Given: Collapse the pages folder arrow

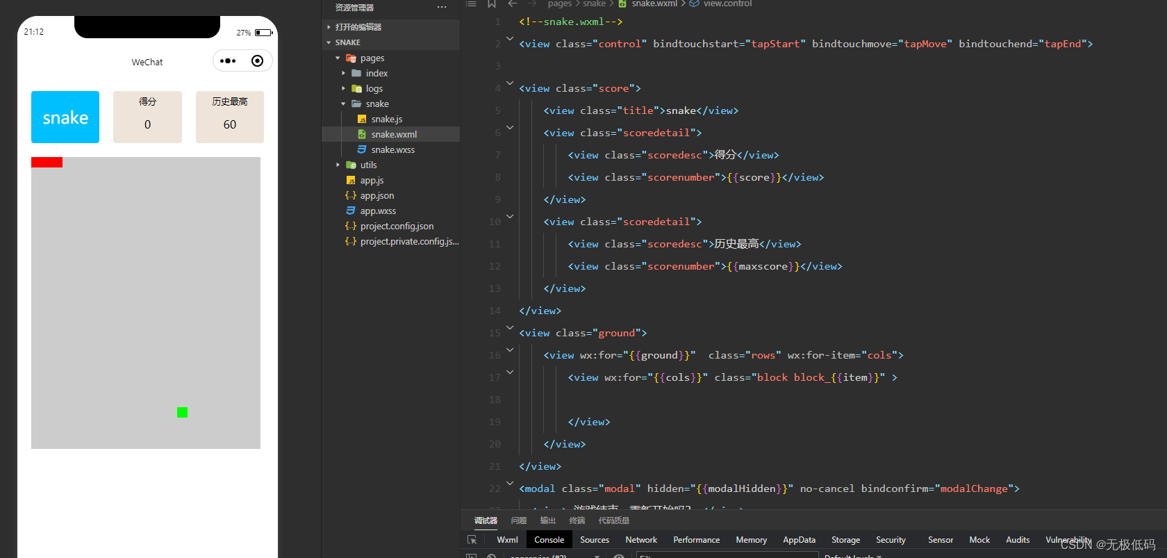Looking at the screenshot, I should tap(338, 58).
